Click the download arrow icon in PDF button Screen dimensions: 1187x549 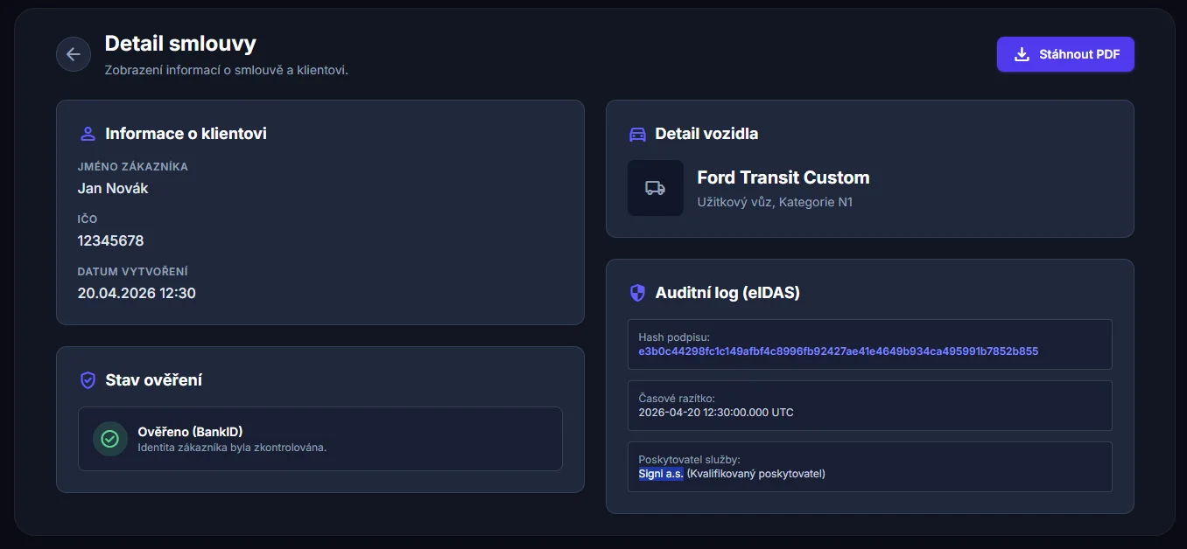pyautogui.click(x=1021, y=54)
